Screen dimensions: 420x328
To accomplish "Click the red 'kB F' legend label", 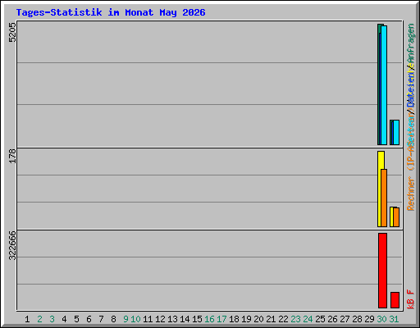I will [x=411, y=299].
